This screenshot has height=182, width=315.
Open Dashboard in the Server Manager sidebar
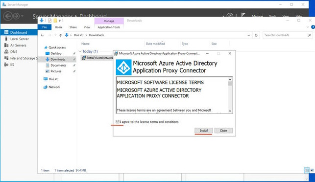pyautogui.click(x=19, y=32)
